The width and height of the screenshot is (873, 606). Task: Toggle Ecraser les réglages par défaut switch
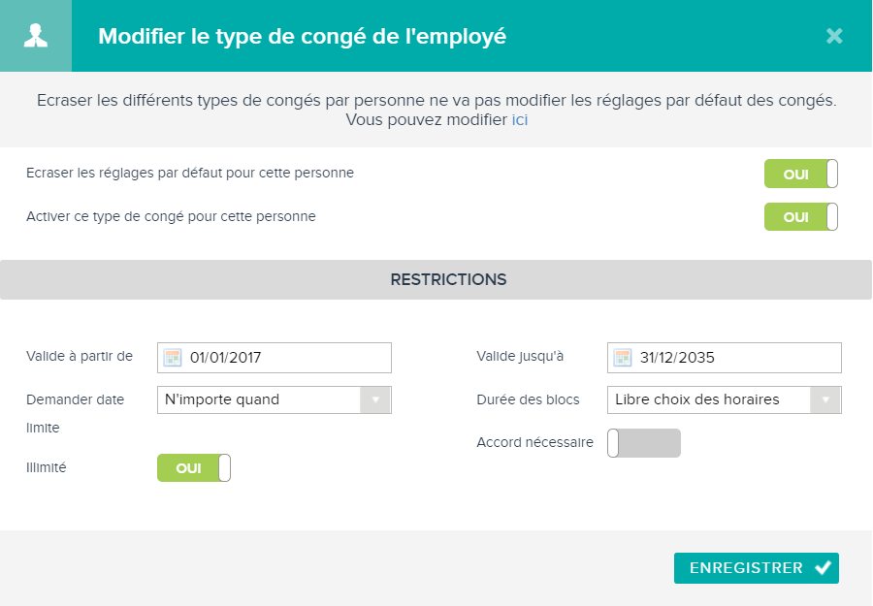[800, 174]
